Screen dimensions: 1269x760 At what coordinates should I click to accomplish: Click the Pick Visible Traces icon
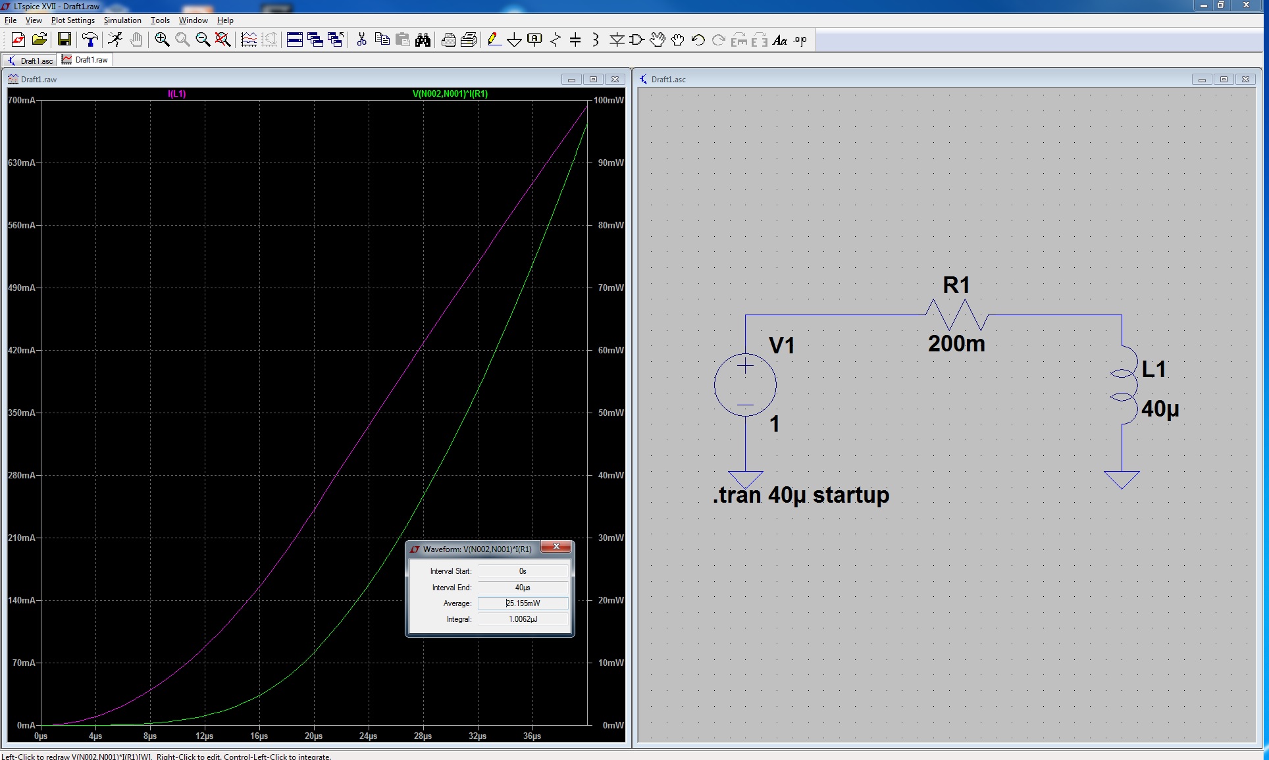click(249, 40)
